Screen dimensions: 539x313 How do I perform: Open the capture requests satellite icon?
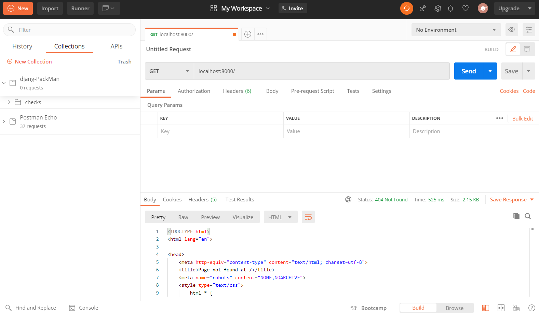click(423, 8)
